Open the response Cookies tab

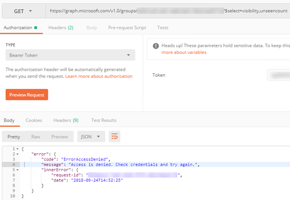[x=34, y=120]
